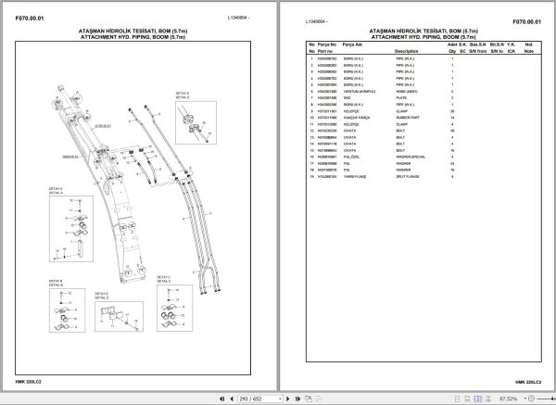Click the 87.52% zoom value
This screenshot has height=405, width=556.
coord(508,399)
